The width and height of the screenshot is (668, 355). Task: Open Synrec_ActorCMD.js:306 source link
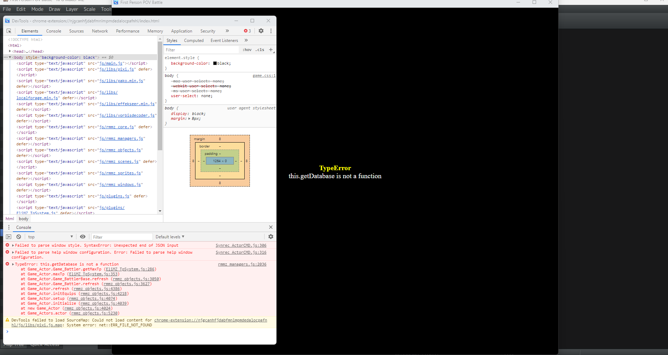point(241,245)
